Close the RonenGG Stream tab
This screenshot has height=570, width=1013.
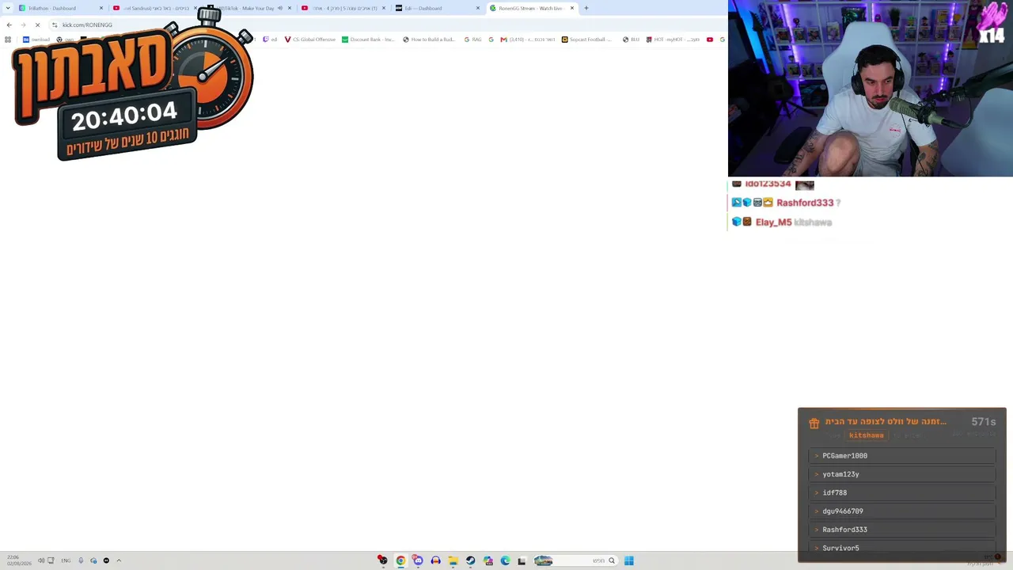pyautogui.click(x=572, y=8)
